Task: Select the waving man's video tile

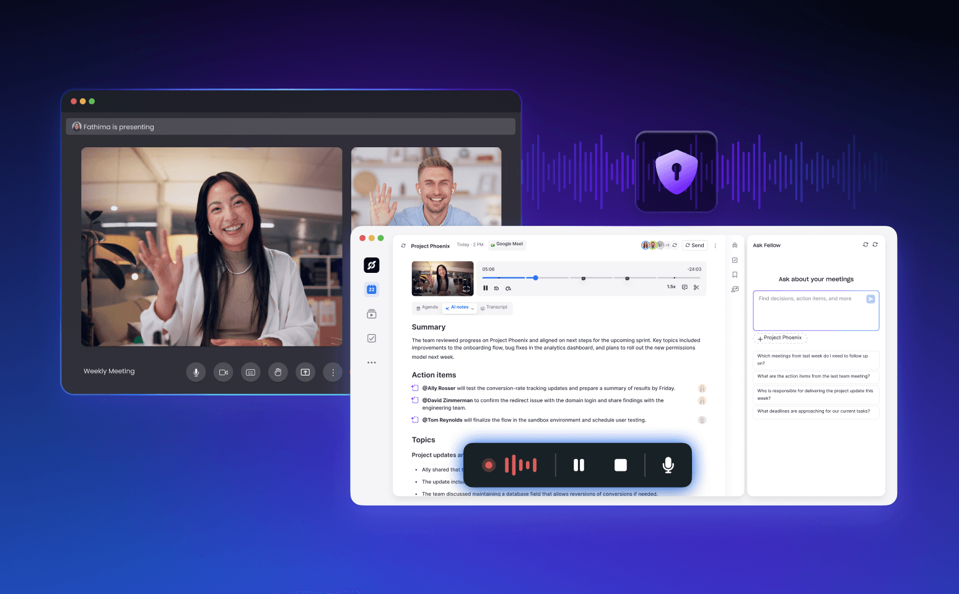Action: (426, 186)
